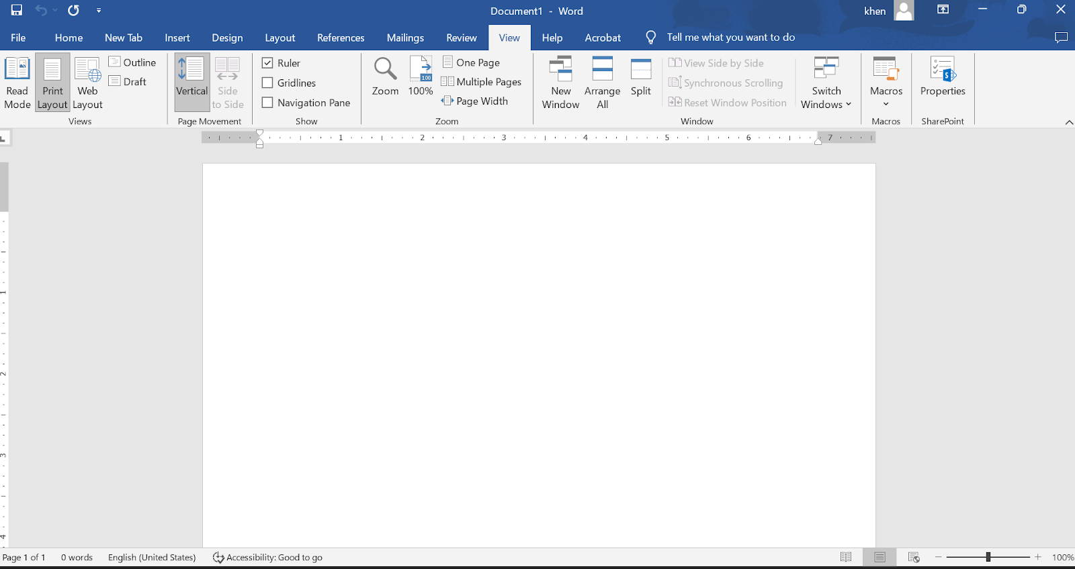Click the Multiple Pages button

[482, 82]
